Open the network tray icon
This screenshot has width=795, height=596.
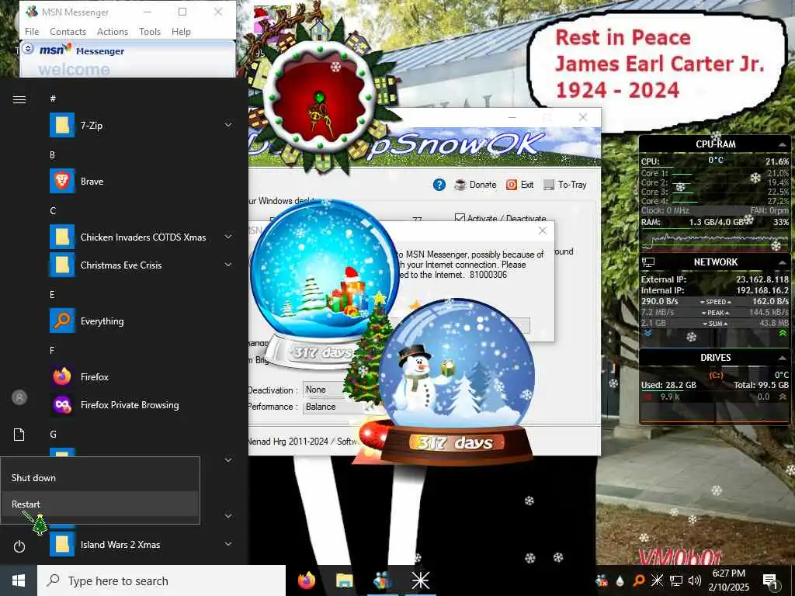[676, 580]
